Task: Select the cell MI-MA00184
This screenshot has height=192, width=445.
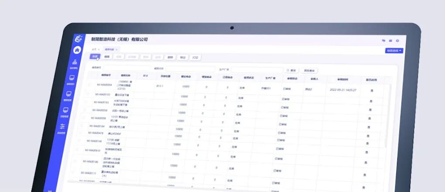Action: 97,126
